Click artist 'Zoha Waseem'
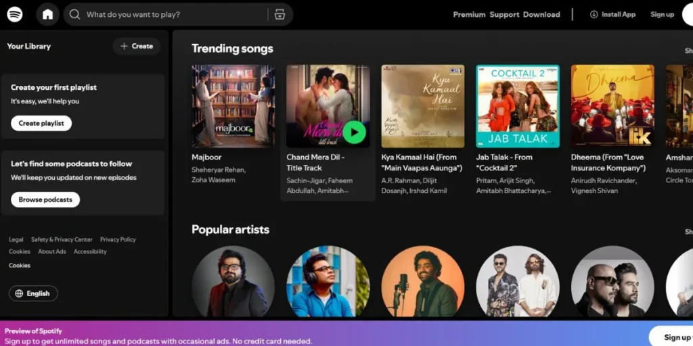Image resolution: width=693 pixels, height=346 pixels. click(213, 180)
